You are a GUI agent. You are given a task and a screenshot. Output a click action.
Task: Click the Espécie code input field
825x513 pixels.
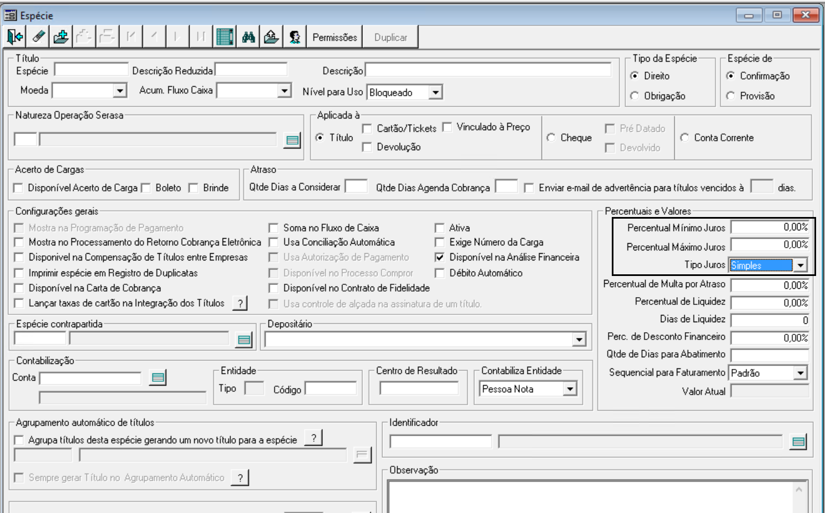point(91,70)
